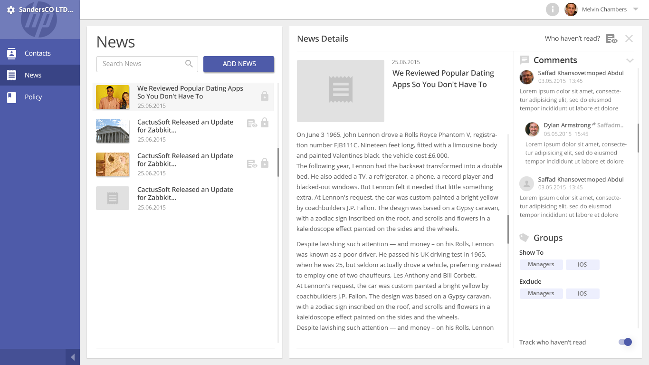The height and width of the screenshot is (365, 649).
Task: Open Contacts in the sidebar
Action: point(38,53)
